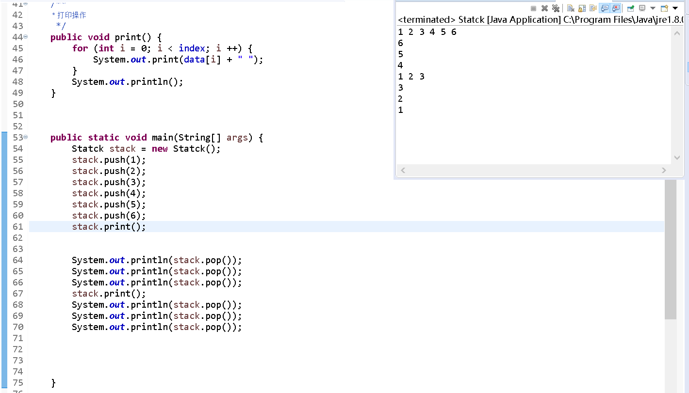Toggle Scroll Lock in the console
The height and width of the screenshot is (393, 689).
pos(582,8)
